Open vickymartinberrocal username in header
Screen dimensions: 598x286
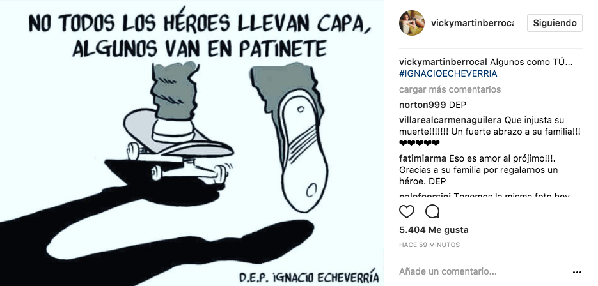(x=473, y=23)
